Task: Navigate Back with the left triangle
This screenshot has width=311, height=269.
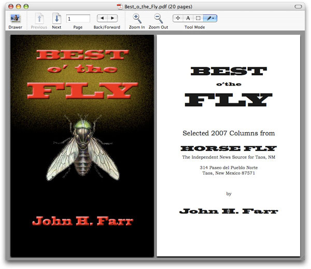Action: click(x=103, y=18)
